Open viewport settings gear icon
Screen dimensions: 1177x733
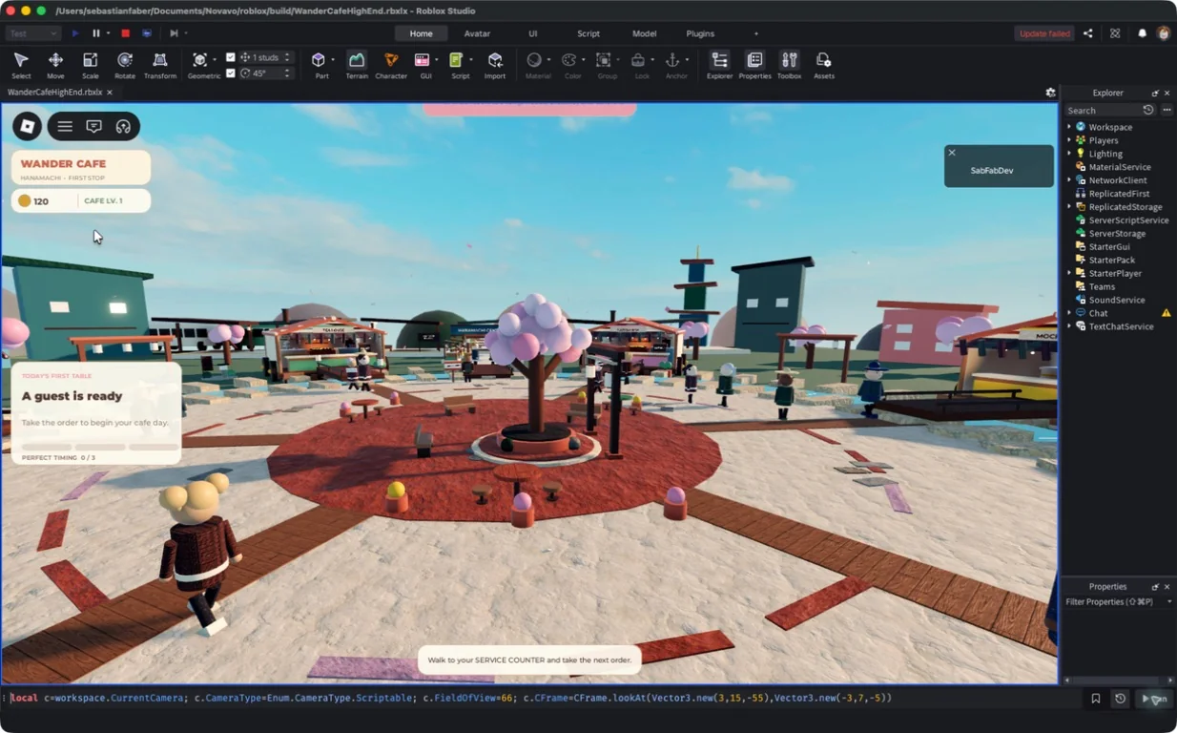coord(1050,93)
